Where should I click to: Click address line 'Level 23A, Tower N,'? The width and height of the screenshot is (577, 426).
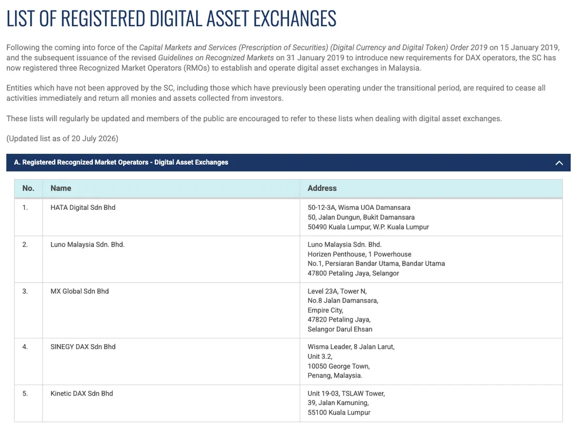pyautogui.click(x=337, y=291)
